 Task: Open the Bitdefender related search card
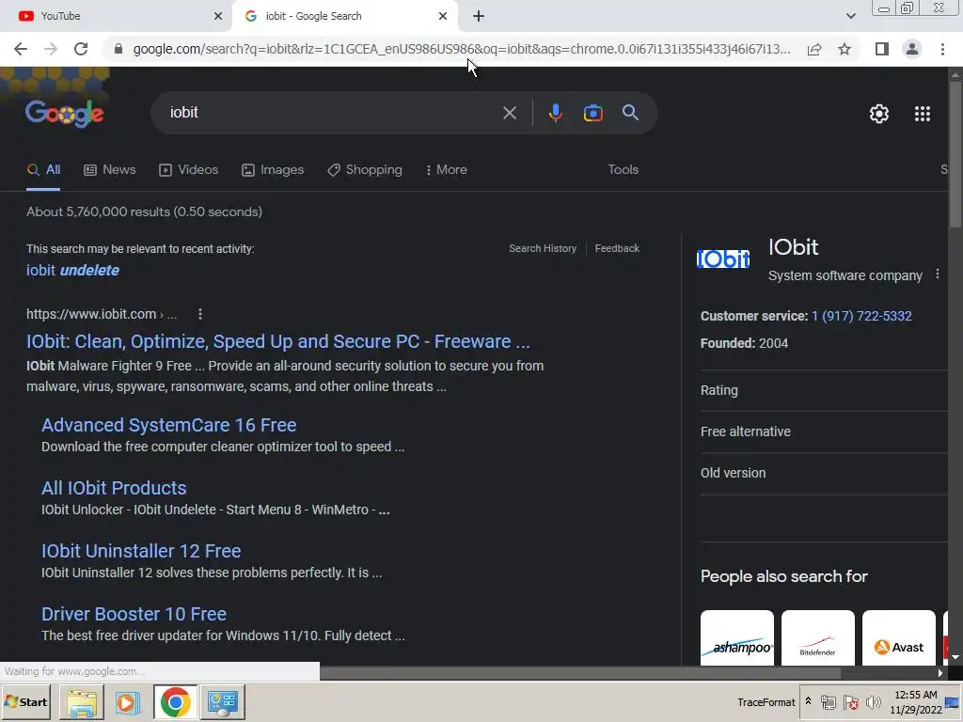pyautogui.click(x=817, y=637)
